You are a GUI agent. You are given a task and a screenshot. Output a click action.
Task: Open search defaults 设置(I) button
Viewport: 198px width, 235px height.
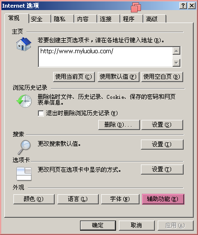tap(162, 144)
